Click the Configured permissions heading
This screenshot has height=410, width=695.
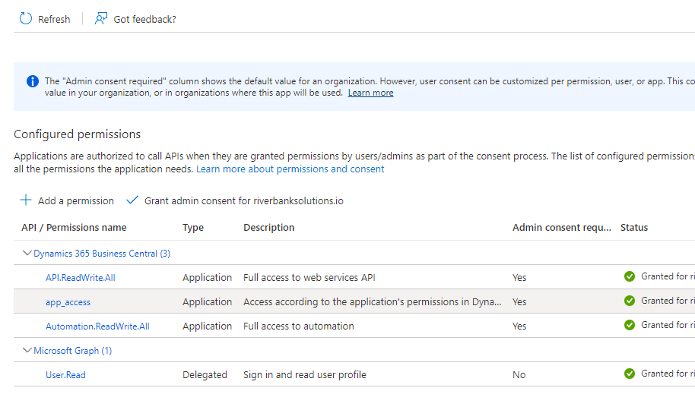click(x=77, y=134)
